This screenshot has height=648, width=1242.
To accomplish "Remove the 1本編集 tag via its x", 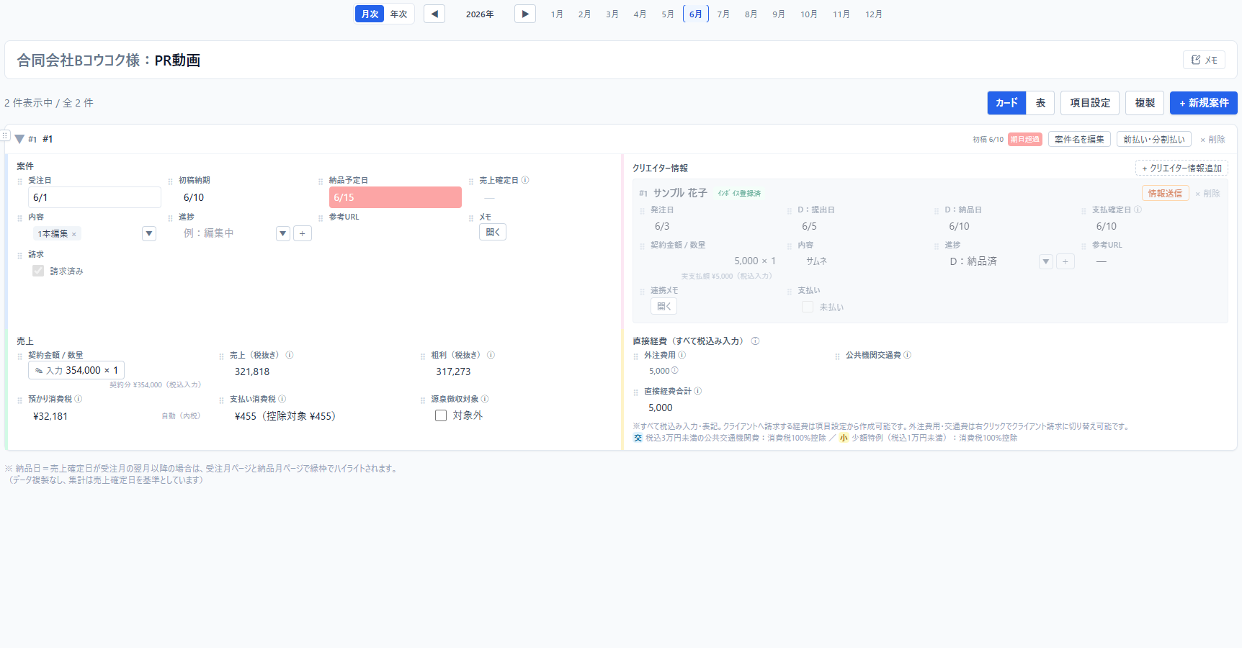I will coord(73,234).
